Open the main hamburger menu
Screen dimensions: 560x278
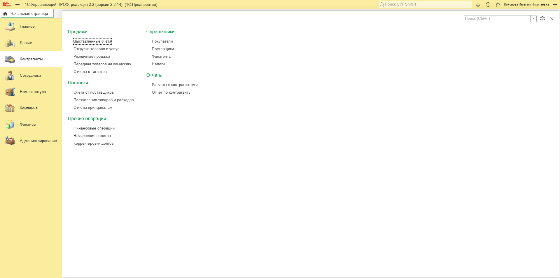click(17, 4)
